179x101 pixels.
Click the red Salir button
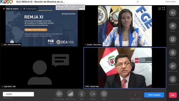tap(173, 95)
